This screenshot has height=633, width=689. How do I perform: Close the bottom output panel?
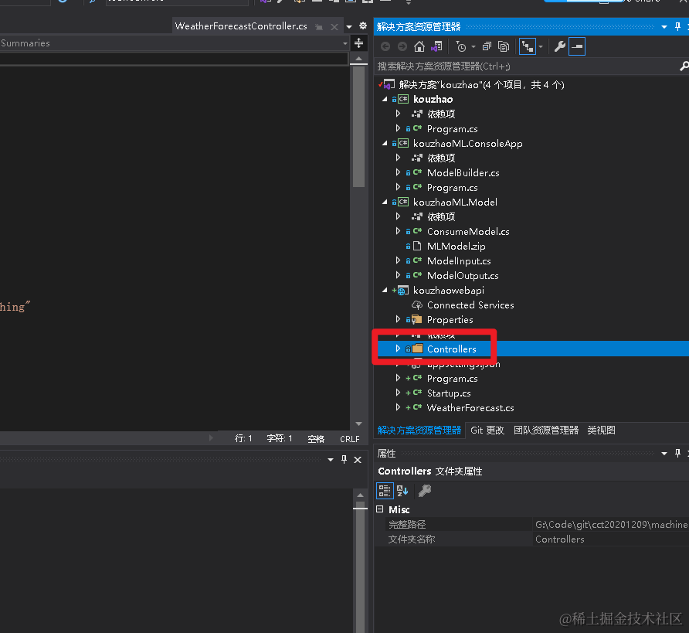click(x=358, y=460)
